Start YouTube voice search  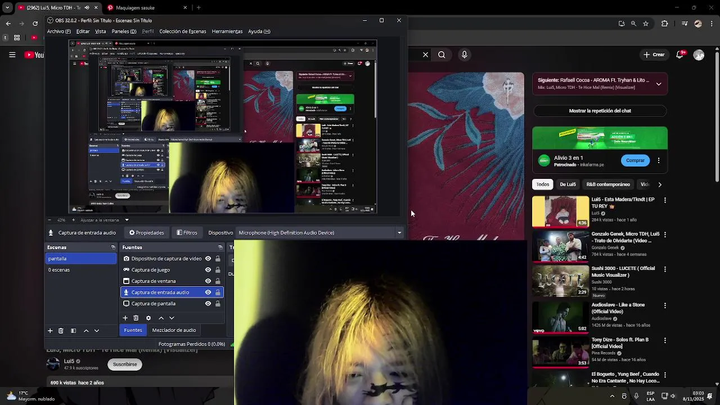pos(464,55)
